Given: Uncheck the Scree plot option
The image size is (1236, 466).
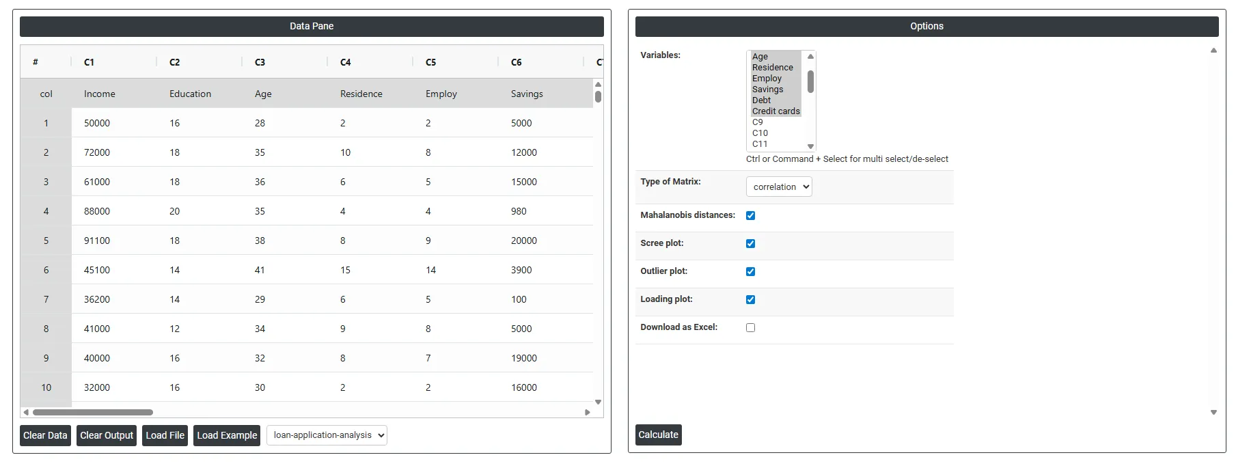Looking at the screenshot, I should (x=750, y=243).
